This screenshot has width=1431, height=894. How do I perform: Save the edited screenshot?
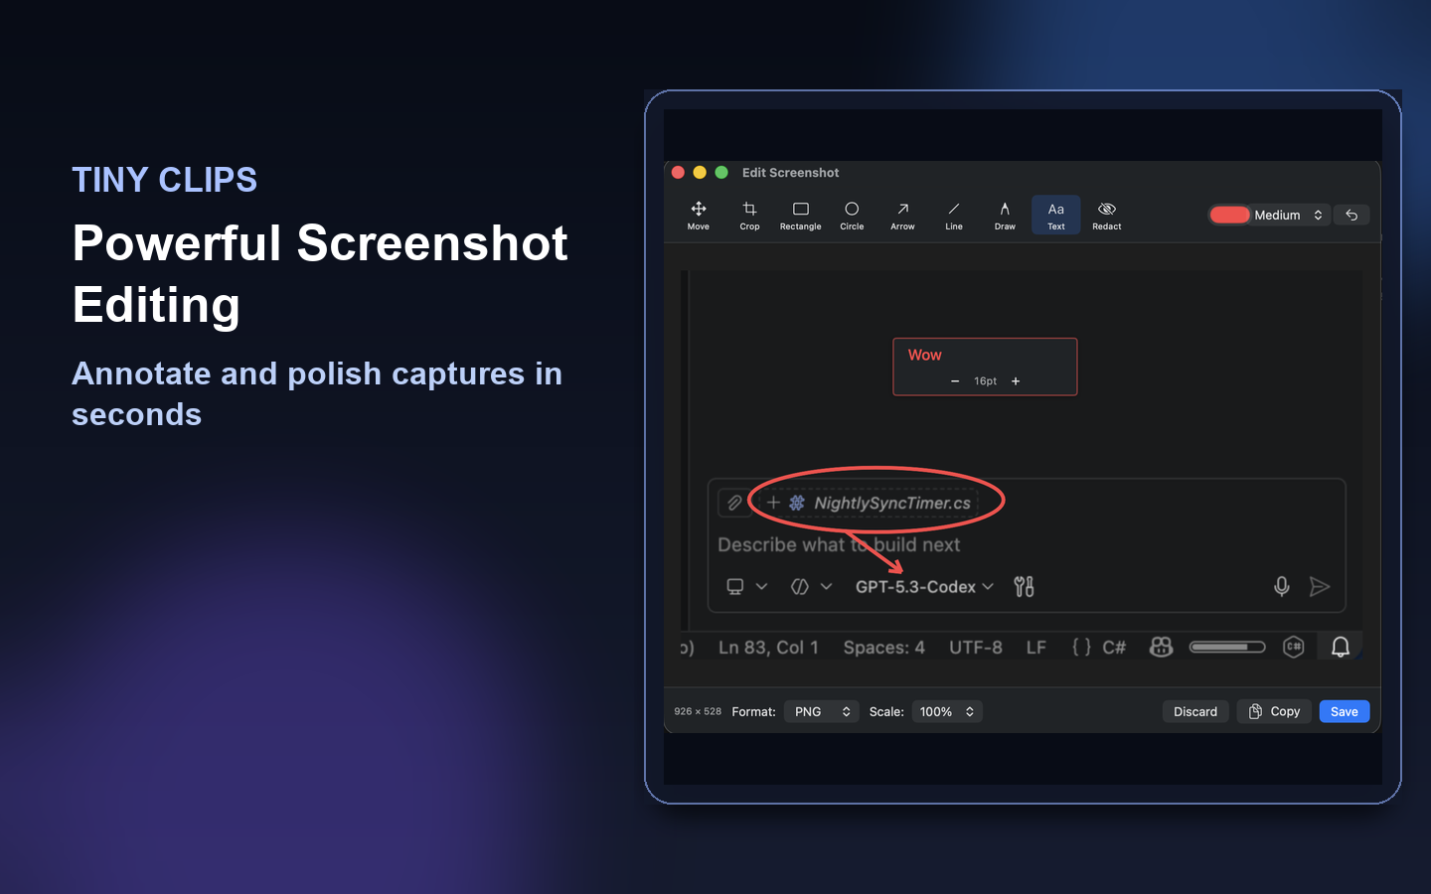[x=1344, y=711]
